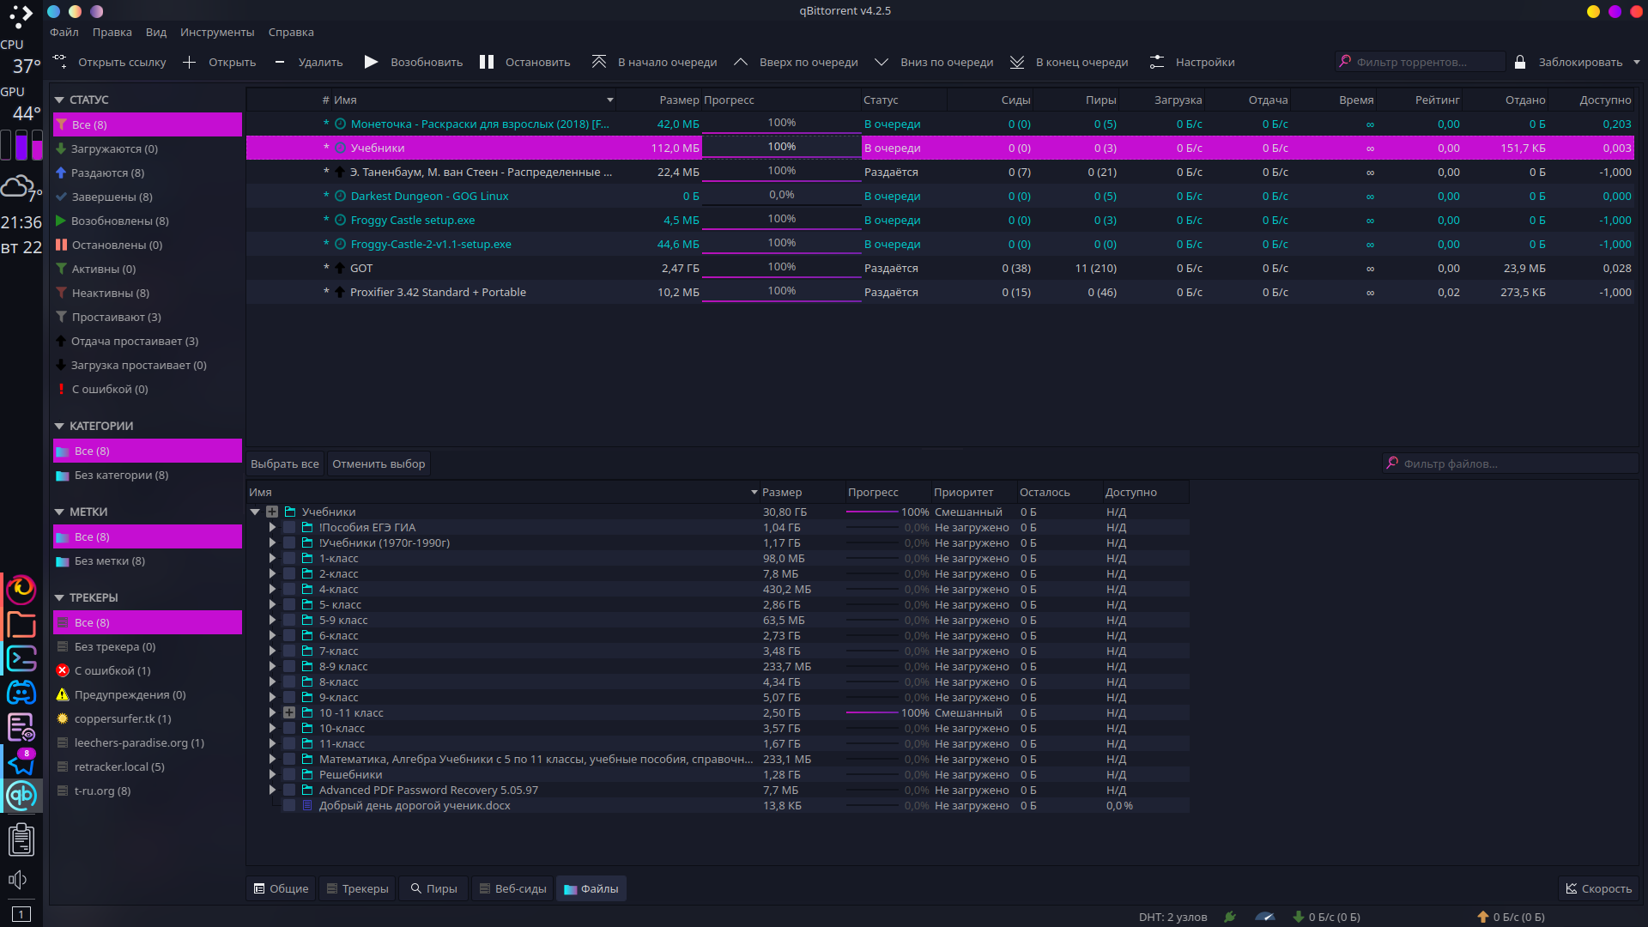This screenshot has width=1648, height=927.
Task: Open the Общие tab button
Action: (281, 888)
